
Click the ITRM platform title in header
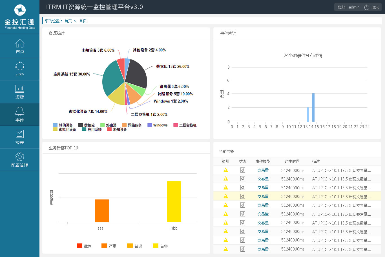94,7
